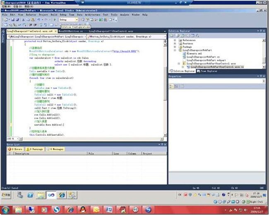Open Server Manager in guest taskbar
This screenshot has height=215, width=269.
(20, 195)
